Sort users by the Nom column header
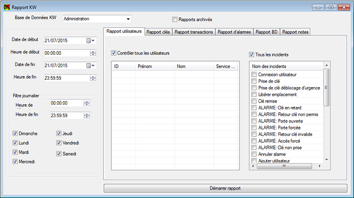The image size is (354, 198). click(x=194, y=67)
